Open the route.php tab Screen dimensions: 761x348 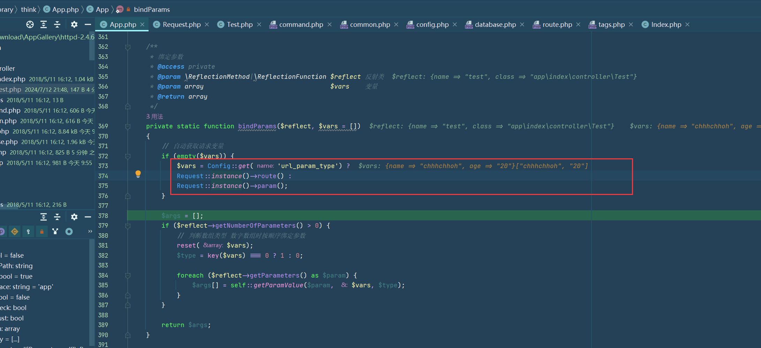[557, 24]
